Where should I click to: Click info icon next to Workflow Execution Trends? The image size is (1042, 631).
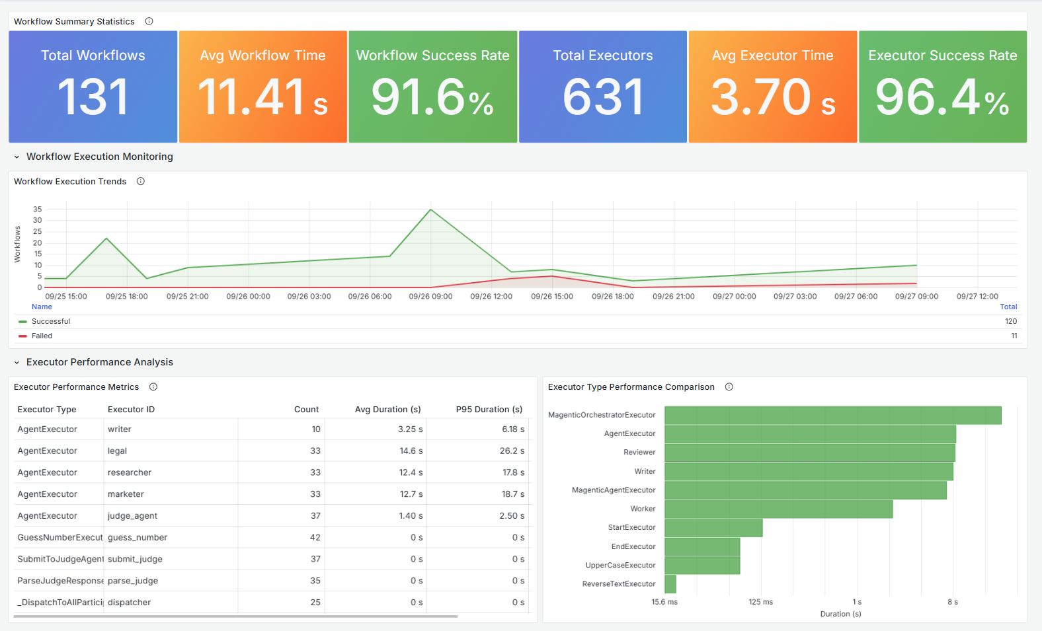(140, 181)
